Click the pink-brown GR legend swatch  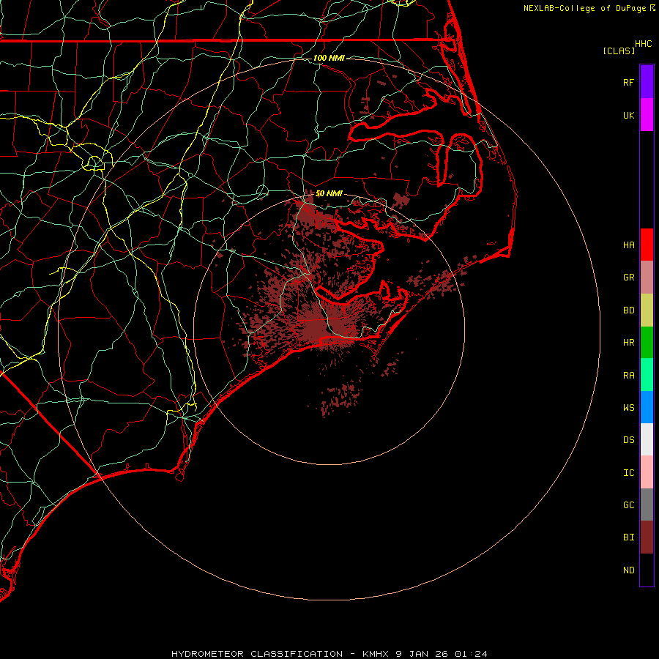click(x=647, y=278)
